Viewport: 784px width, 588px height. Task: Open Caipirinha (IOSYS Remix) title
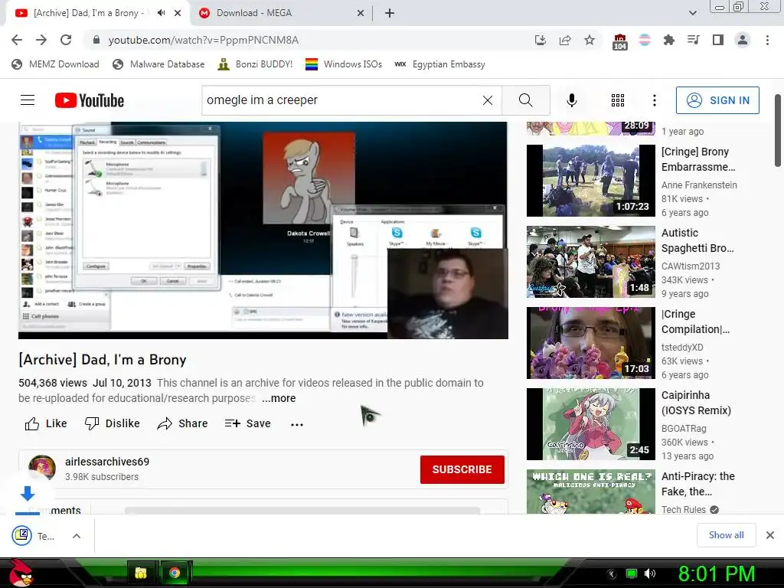click(x=696, y=403)
